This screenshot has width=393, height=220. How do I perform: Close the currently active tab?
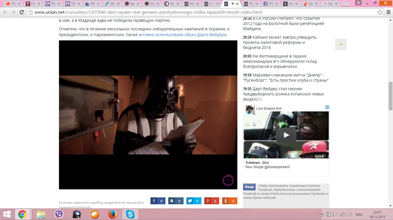click(237, 4)
